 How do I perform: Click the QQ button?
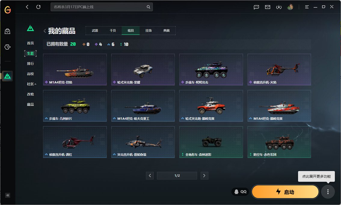(x=240, y=192)
